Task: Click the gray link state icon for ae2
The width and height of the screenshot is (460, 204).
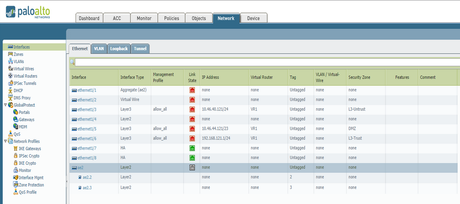Action: coord(192,168)
